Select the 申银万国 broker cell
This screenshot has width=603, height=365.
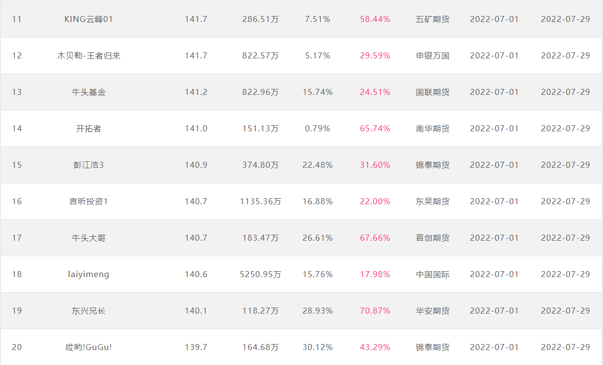(432, 55)
